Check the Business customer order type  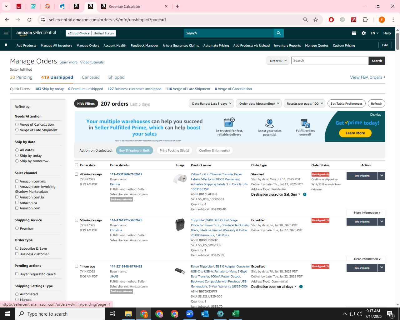click(17, 254)
